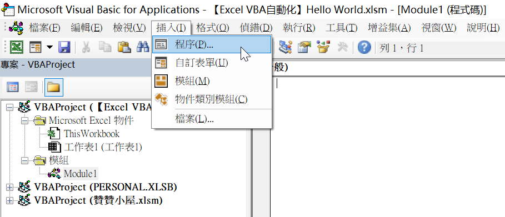Open the 檢視(V) menu
Image resolution: width=505 pixels, height=217 pixels.
129,28
